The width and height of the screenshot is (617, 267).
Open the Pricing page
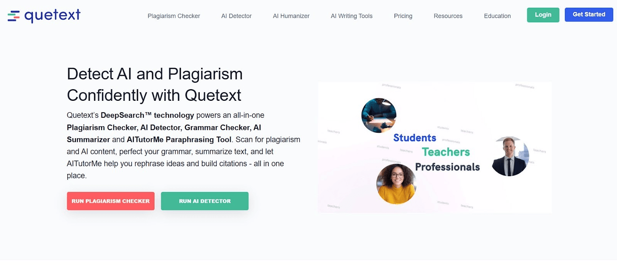point(403,16)
